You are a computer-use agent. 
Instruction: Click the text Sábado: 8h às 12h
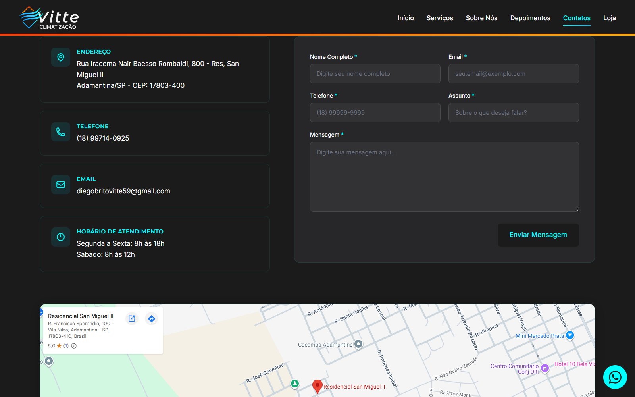tap(106, 254)
